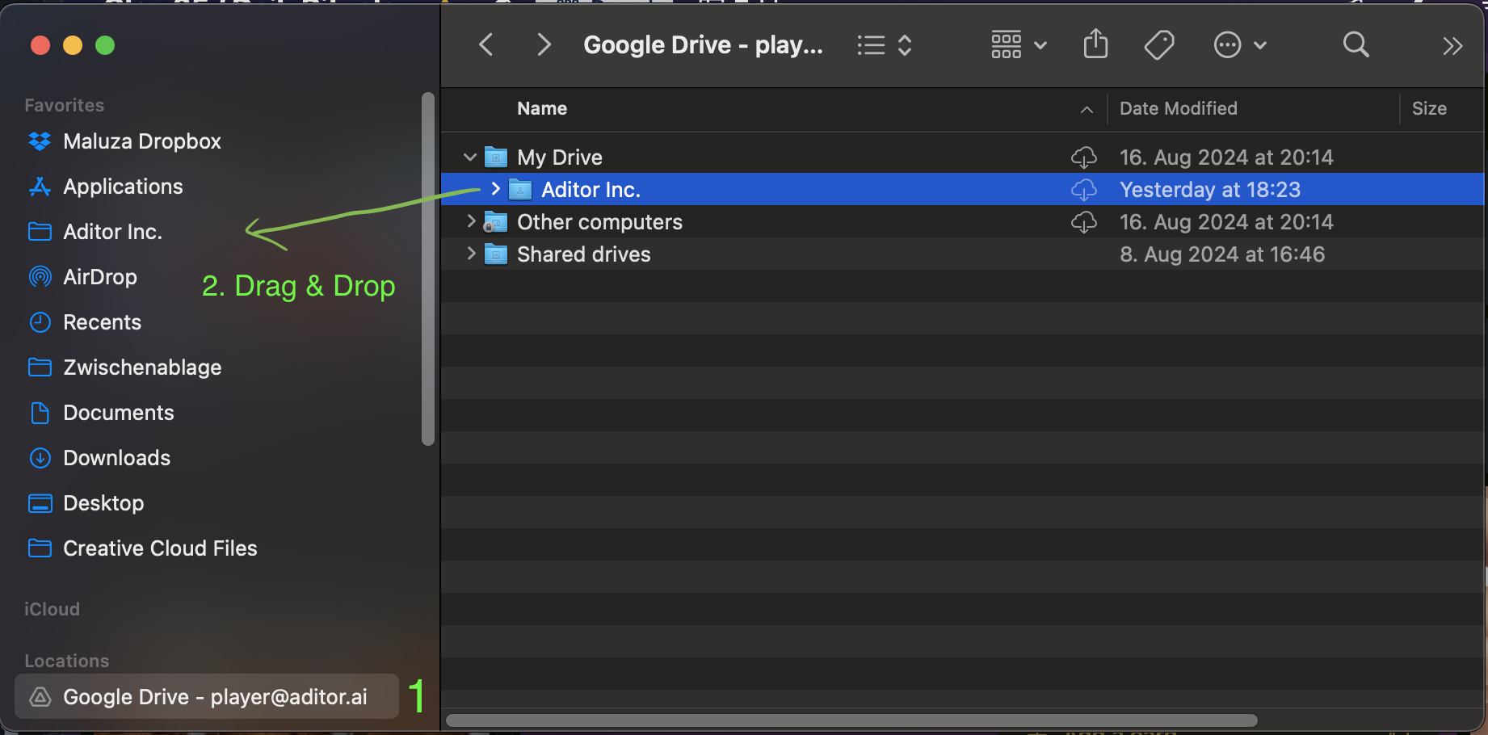Open Desktop in the sidebar
This screenshot has width=1488, height=735.
click(x=103, y=503)
